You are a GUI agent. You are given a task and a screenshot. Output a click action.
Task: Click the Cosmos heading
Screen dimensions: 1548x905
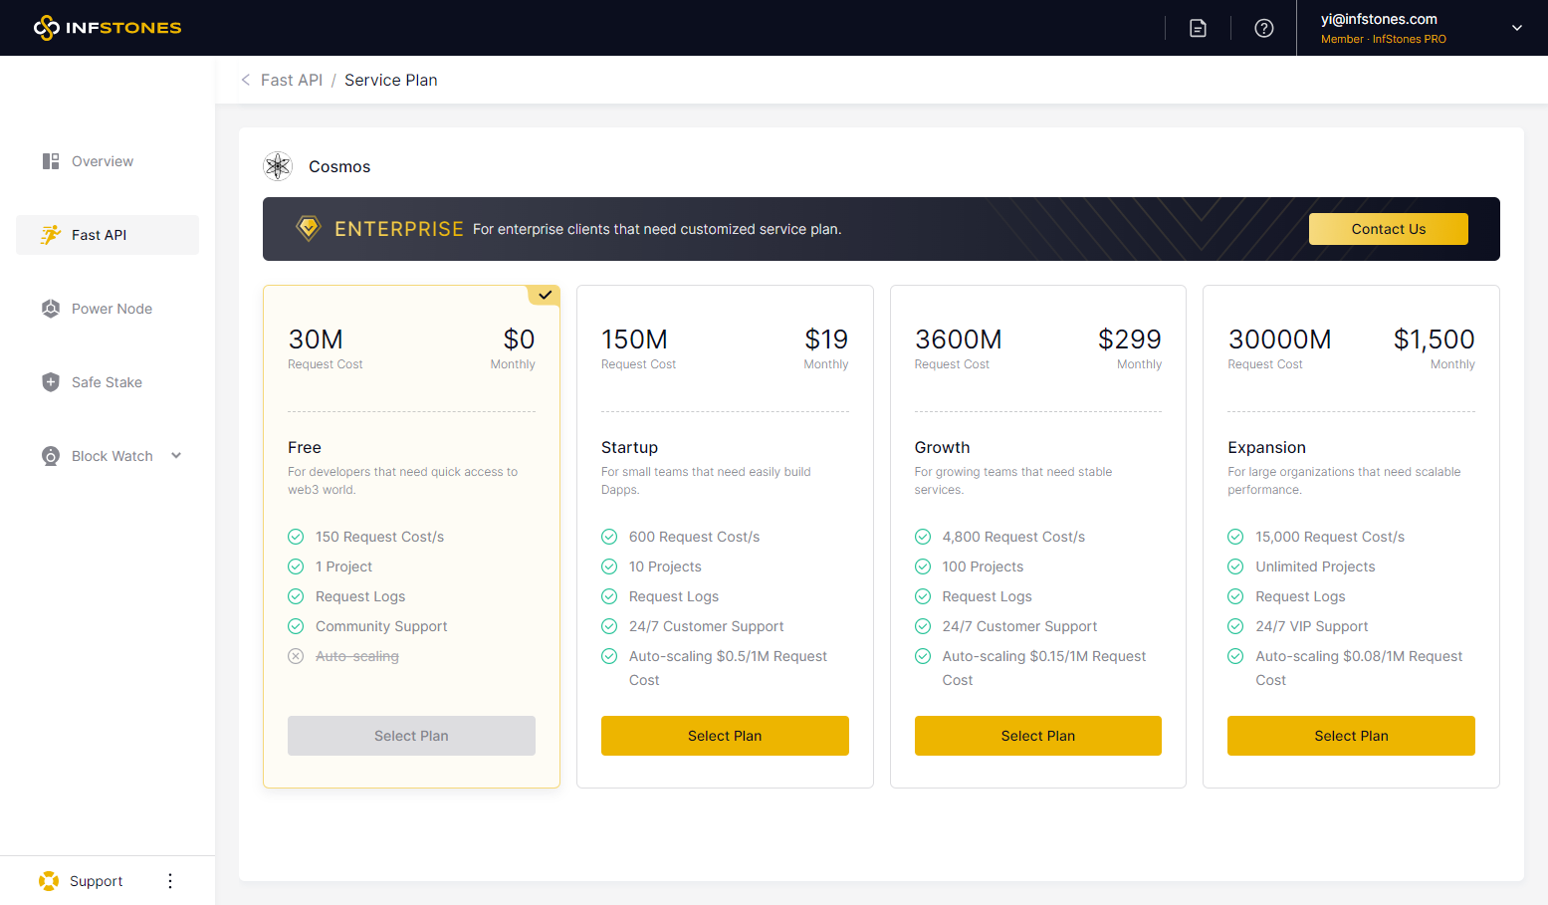339,166
